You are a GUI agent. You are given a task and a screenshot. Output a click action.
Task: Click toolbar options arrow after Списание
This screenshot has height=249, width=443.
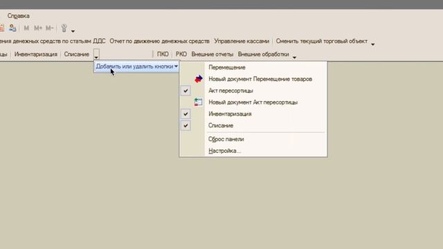pos(96,54)
